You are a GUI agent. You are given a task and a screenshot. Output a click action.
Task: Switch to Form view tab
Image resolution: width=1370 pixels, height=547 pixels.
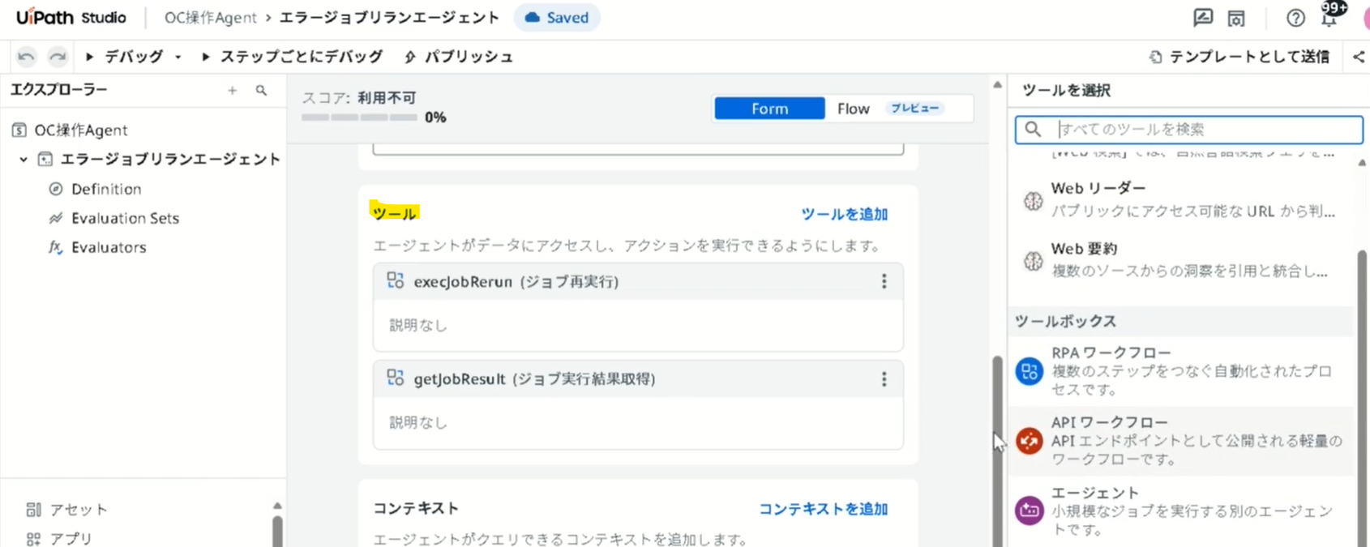(x=769, y=109)
